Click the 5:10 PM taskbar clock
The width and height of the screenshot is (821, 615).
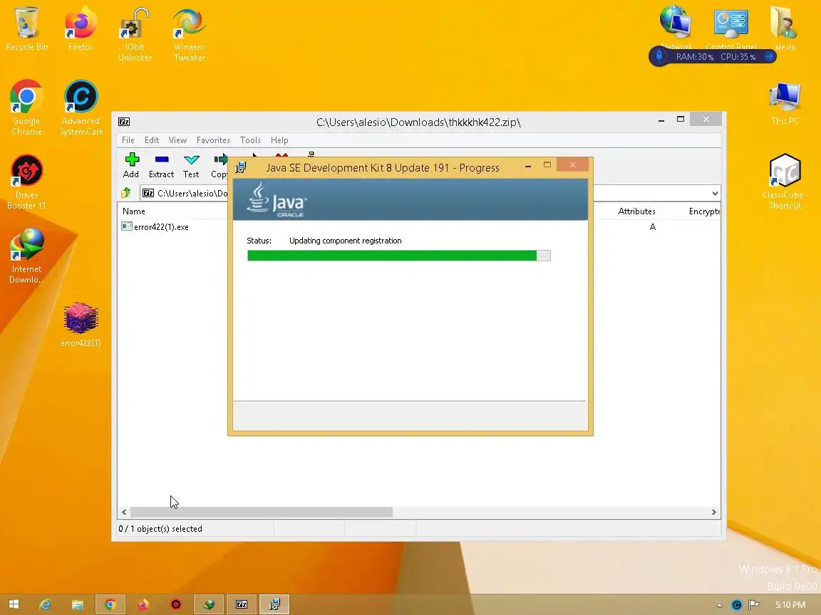click(x=790, y=605)
